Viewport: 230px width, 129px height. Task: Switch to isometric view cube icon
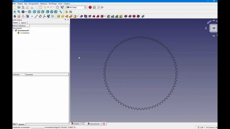tap(29, 12)
